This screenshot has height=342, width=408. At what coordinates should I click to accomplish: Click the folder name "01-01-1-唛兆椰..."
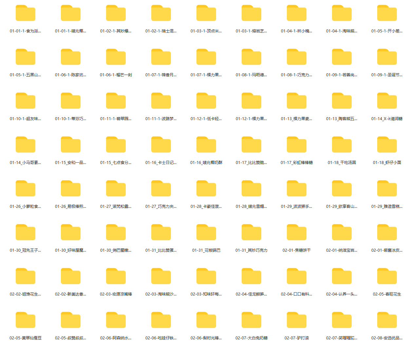tap(71, 31)
